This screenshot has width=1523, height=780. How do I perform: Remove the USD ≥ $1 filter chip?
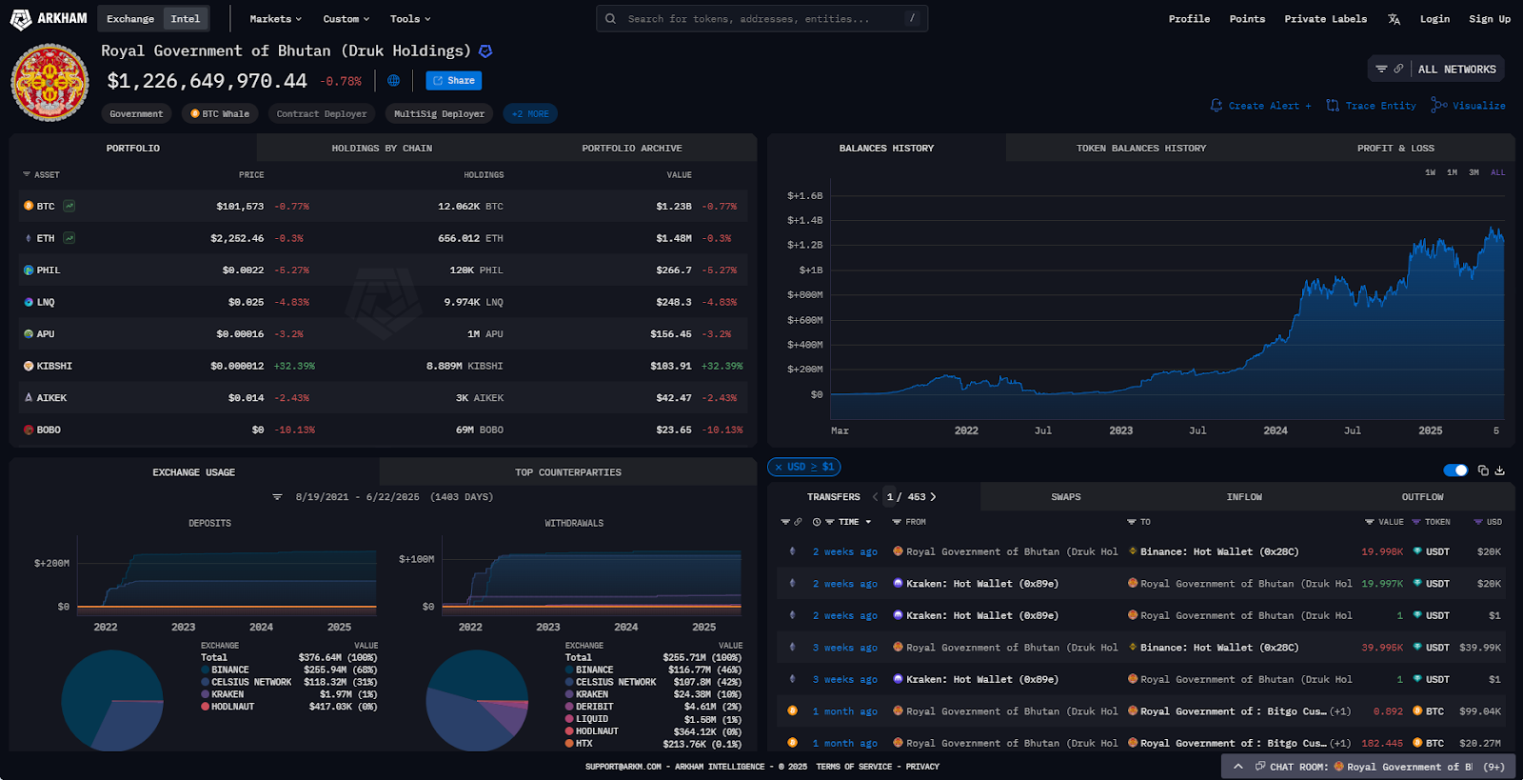pos(779,467)
